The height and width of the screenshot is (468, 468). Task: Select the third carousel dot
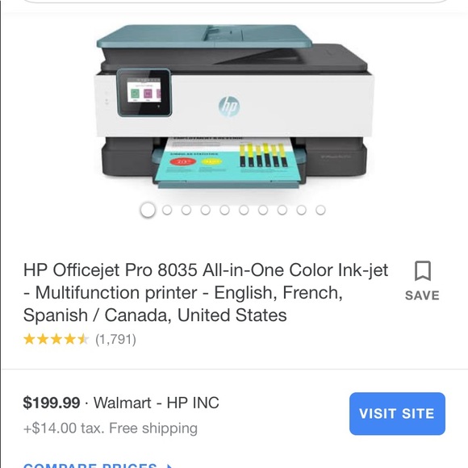click(x=186, y=210)
